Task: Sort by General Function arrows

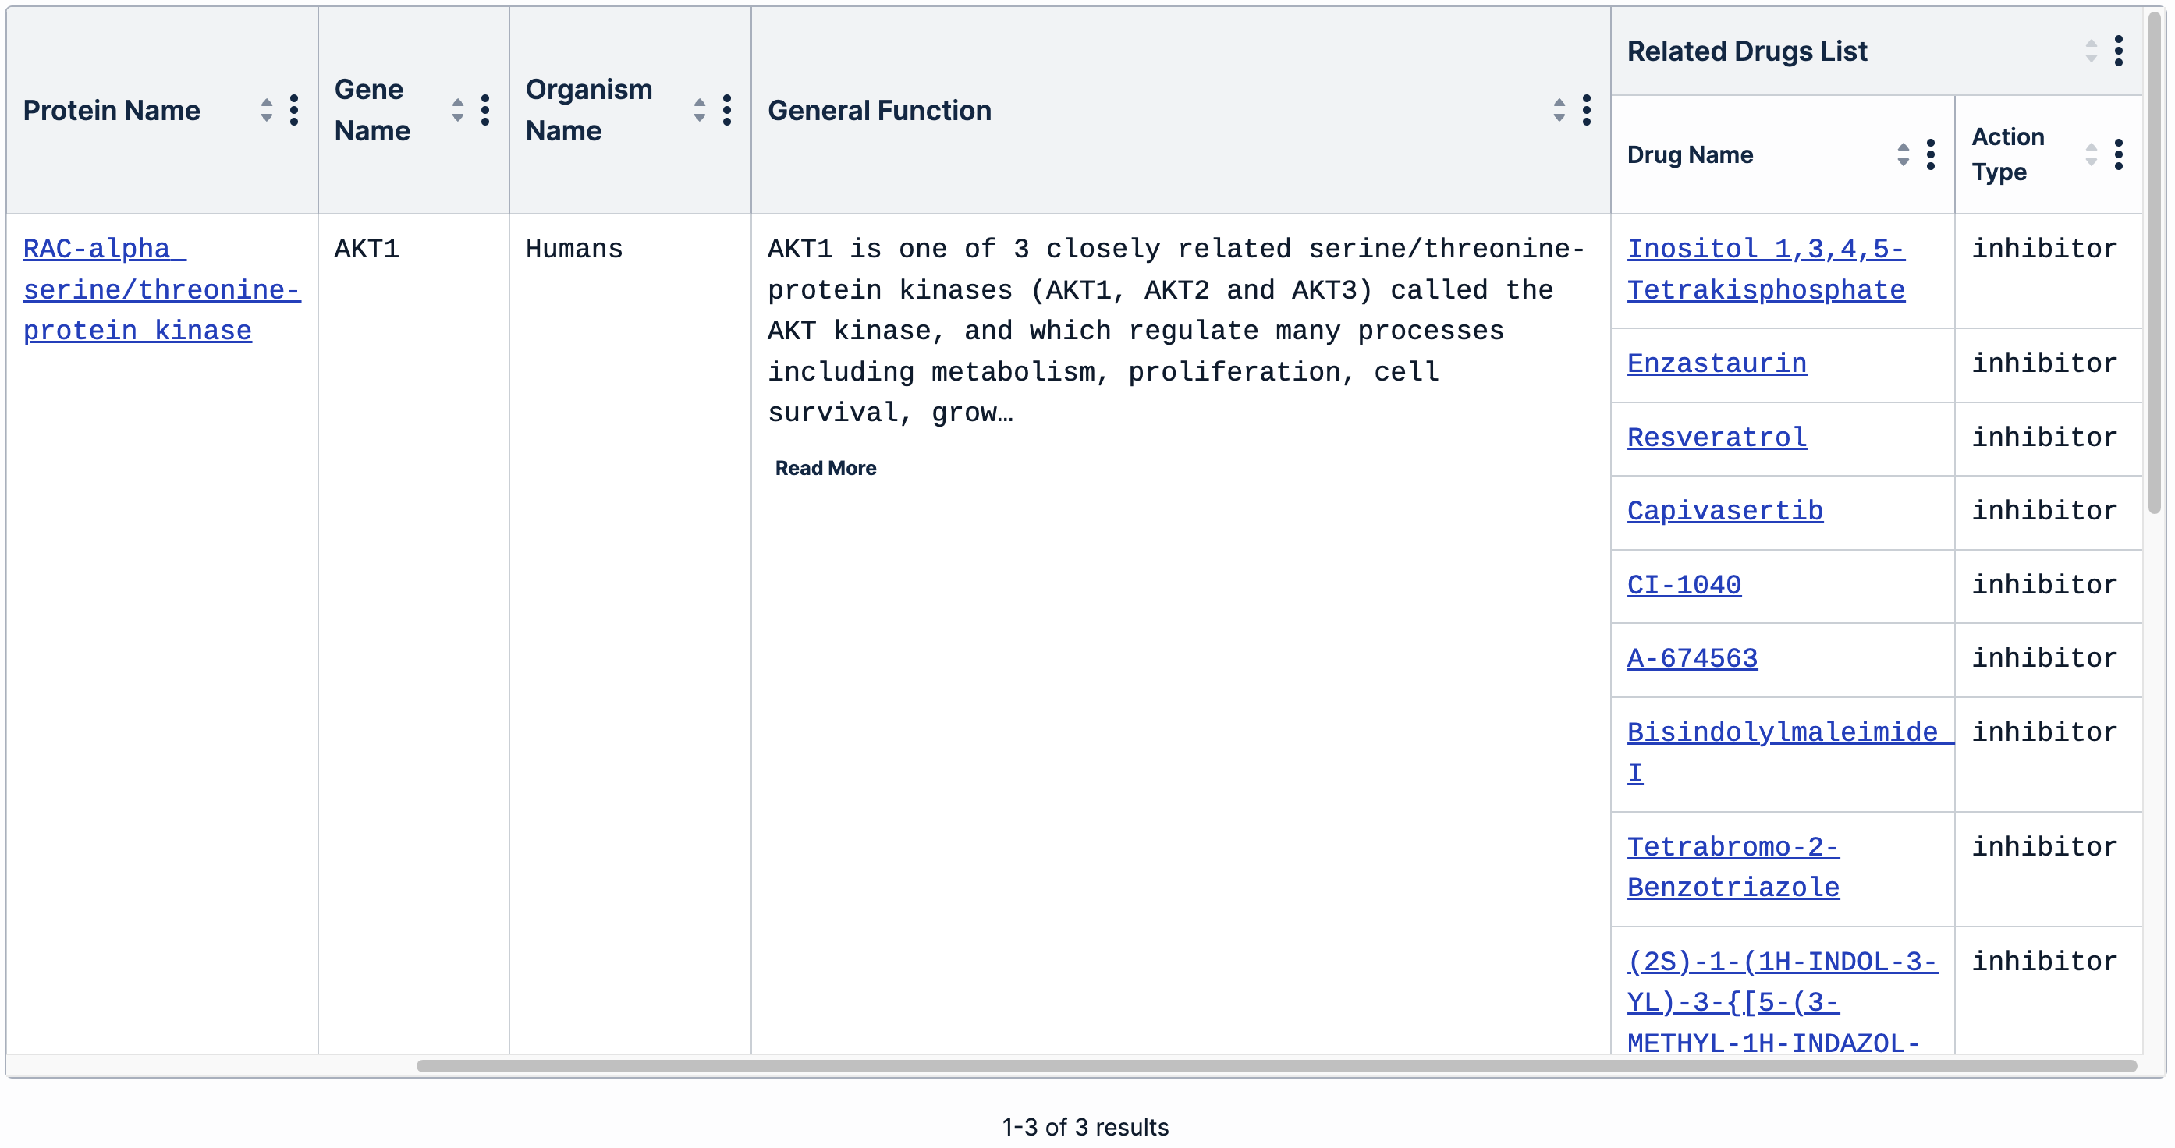Action: [1559, 111]
